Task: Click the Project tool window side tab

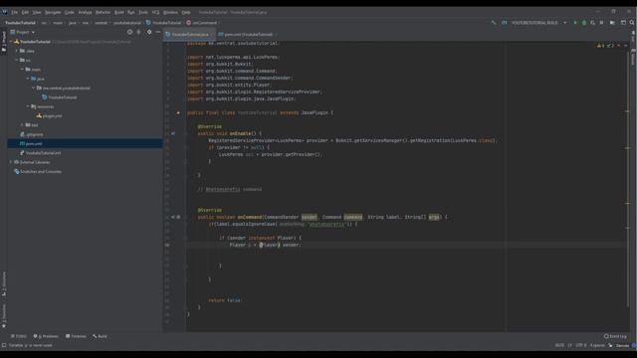Action: [x=4, y=41]
